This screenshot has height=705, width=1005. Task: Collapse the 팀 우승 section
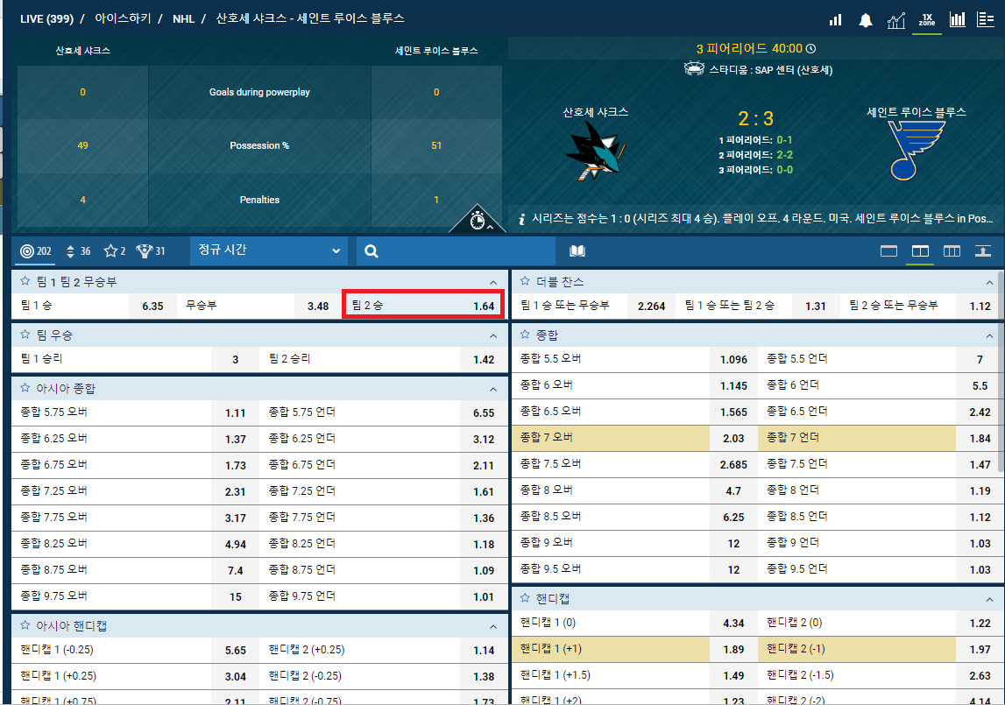click(x=493, y=335)
